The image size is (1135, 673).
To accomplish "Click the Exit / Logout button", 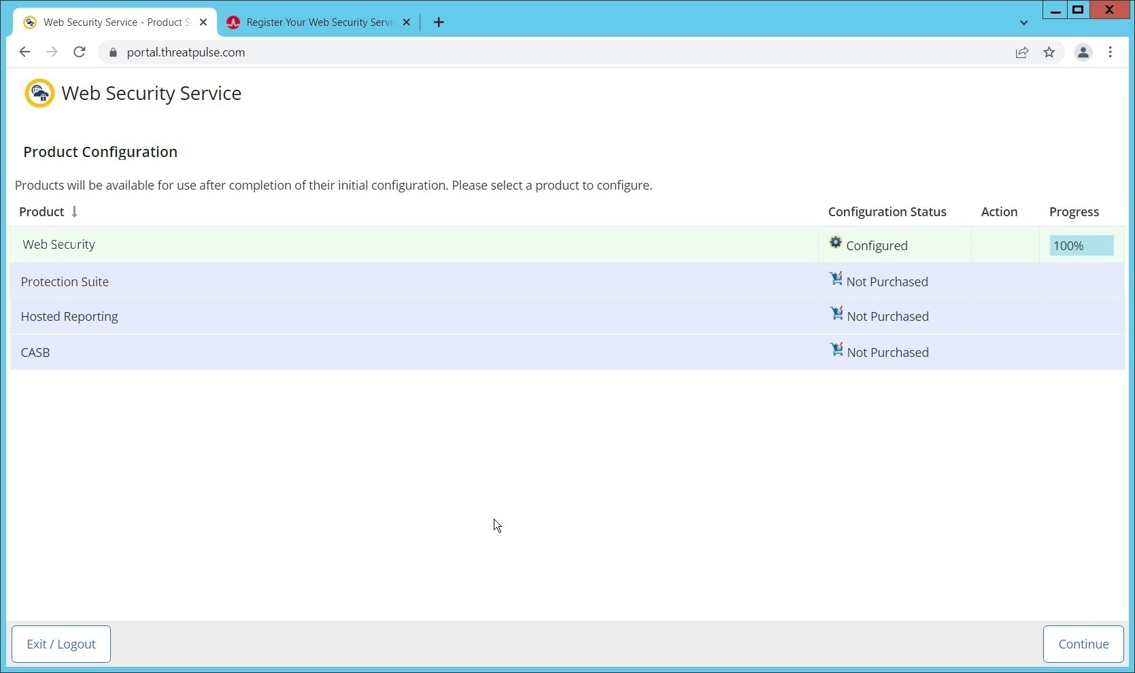I will pyautogui.click(x=61, y=644).
